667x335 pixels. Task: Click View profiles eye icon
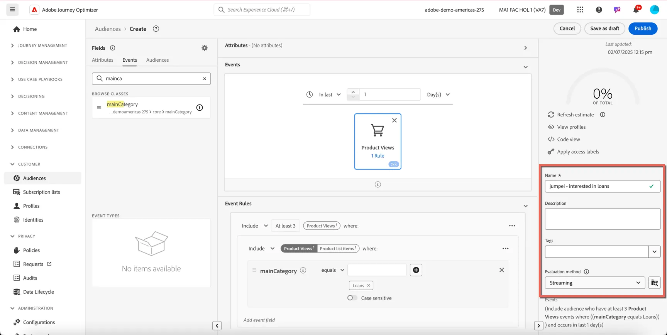551,127
